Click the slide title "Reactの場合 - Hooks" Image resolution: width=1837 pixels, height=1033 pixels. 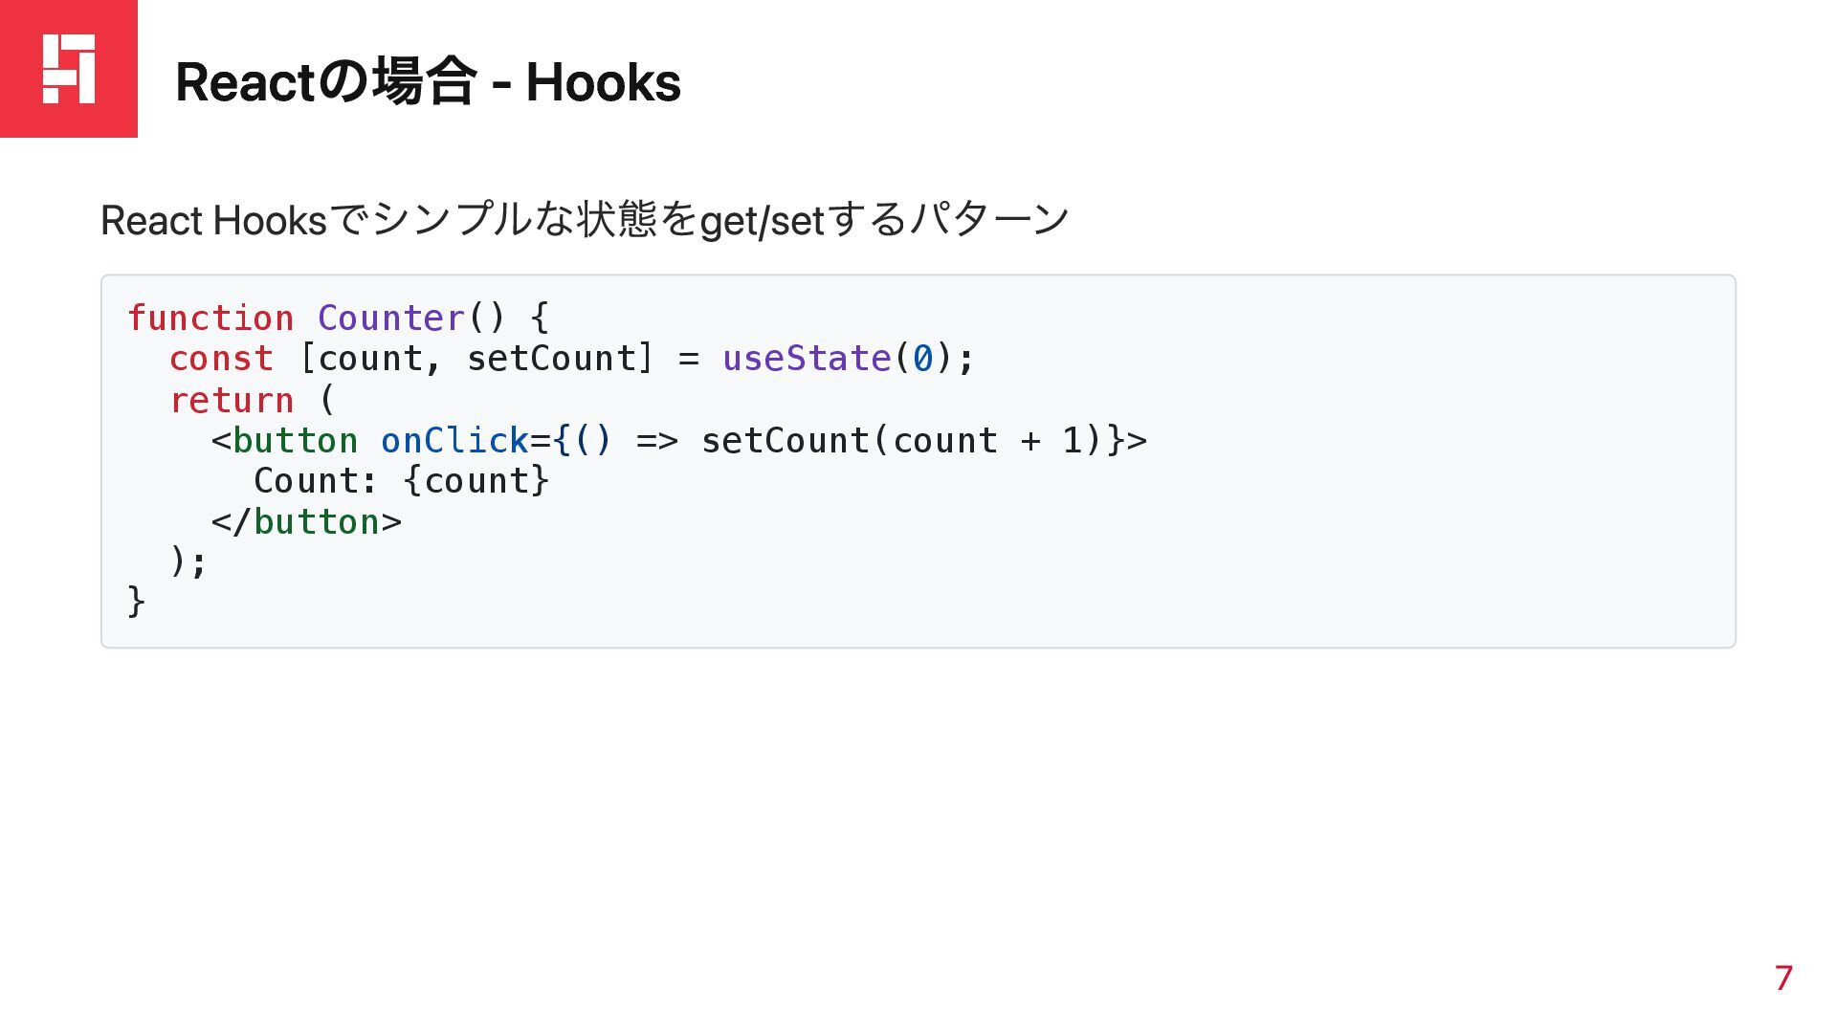click(x=428, y=82)
